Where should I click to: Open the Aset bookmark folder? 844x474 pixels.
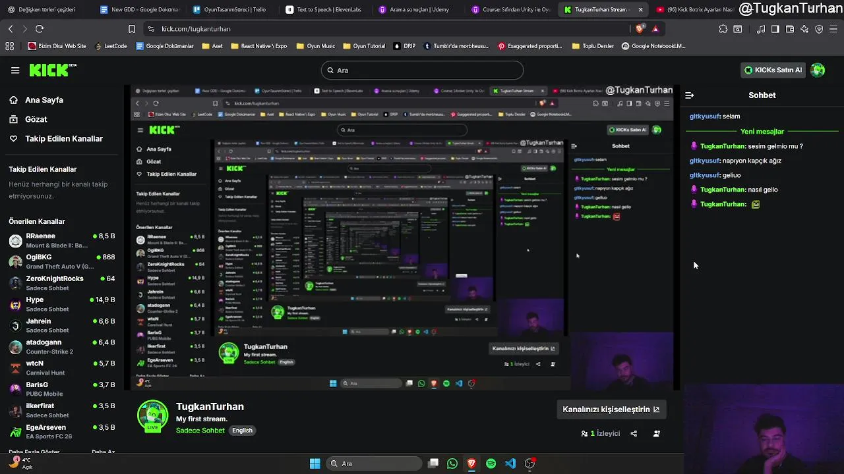point(212,46)
